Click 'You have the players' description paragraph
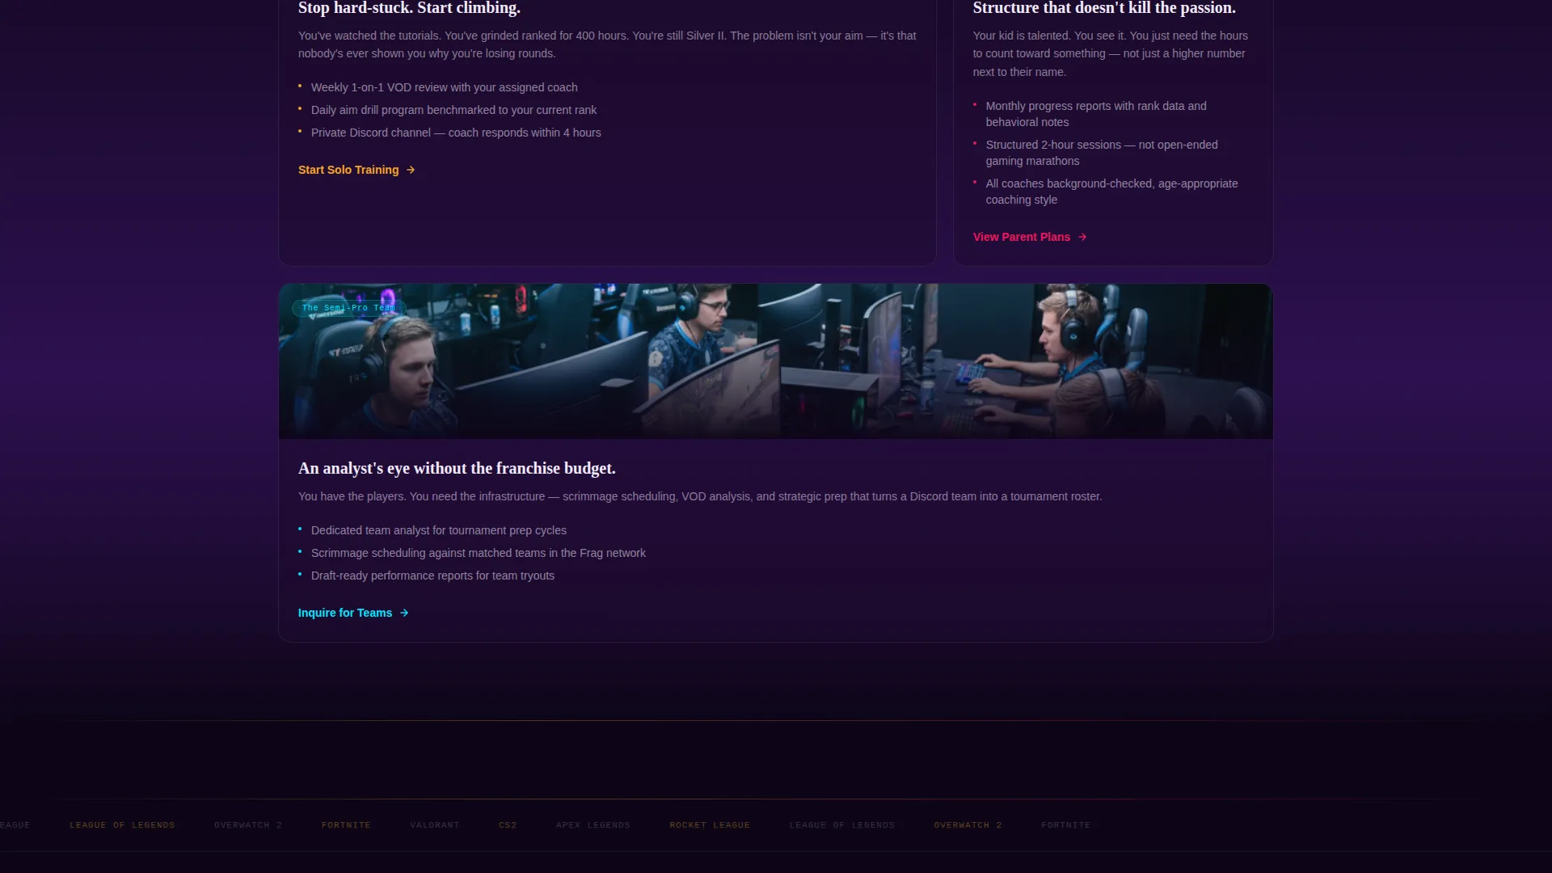 pyautogui.click(x=700, y=496)
